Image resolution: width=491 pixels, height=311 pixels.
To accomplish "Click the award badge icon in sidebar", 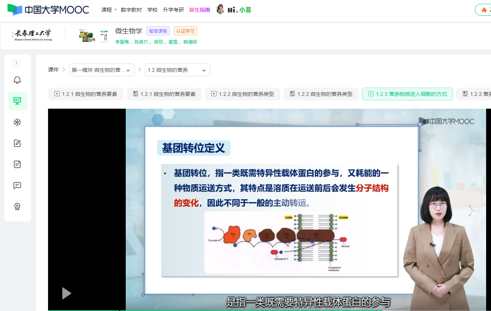I will coord(17,206).
